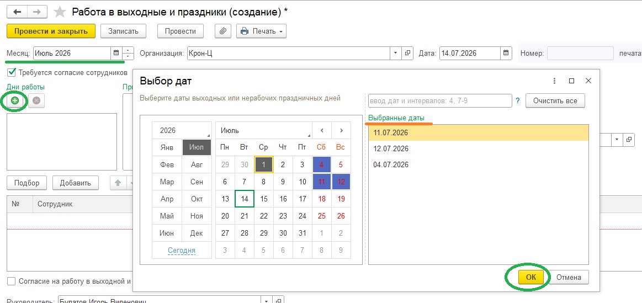
Task: Pick Sunday 26 in July calendar
Action: click(x=341, y=216)
